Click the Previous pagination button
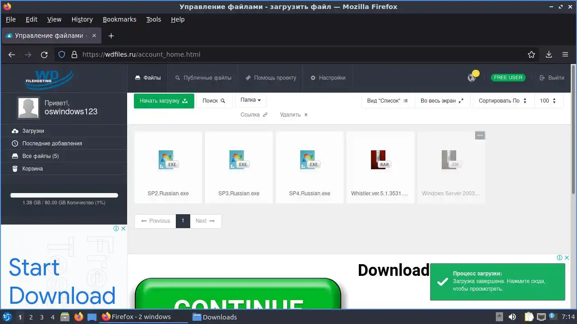577x324 pixels. (155, 221)
